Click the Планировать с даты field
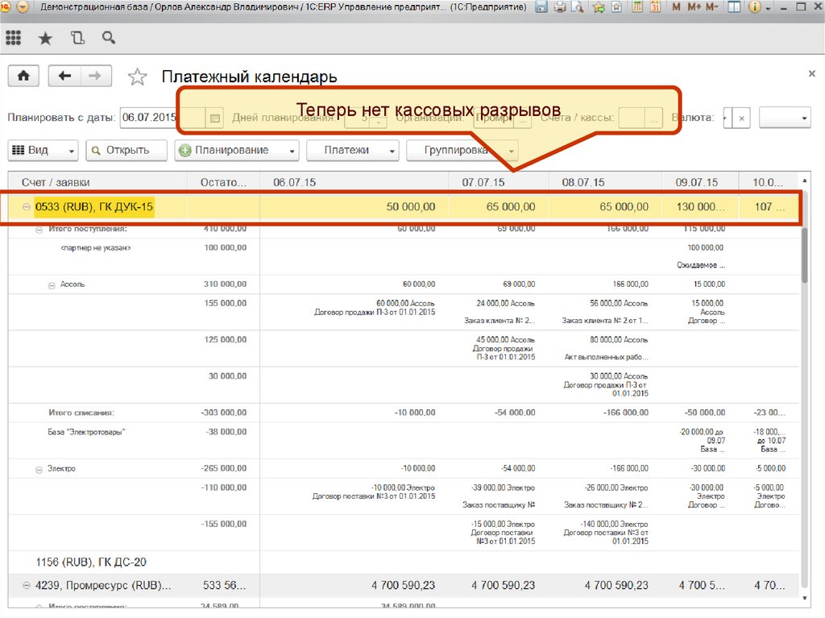825x618 pixels. tap(148, 118)
